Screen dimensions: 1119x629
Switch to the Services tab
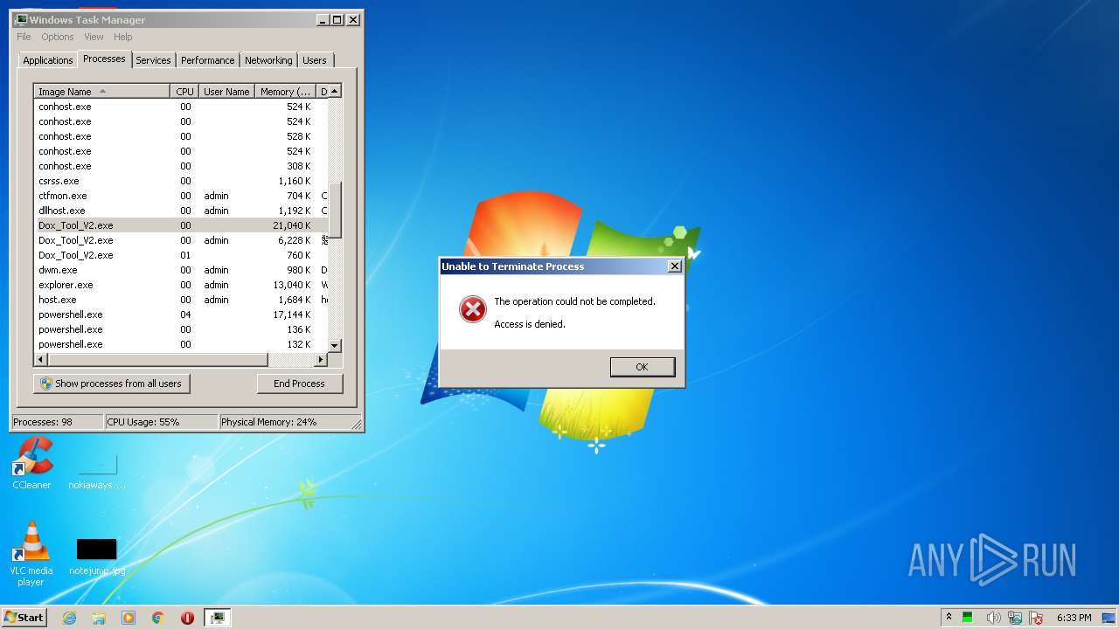[153, 60]
